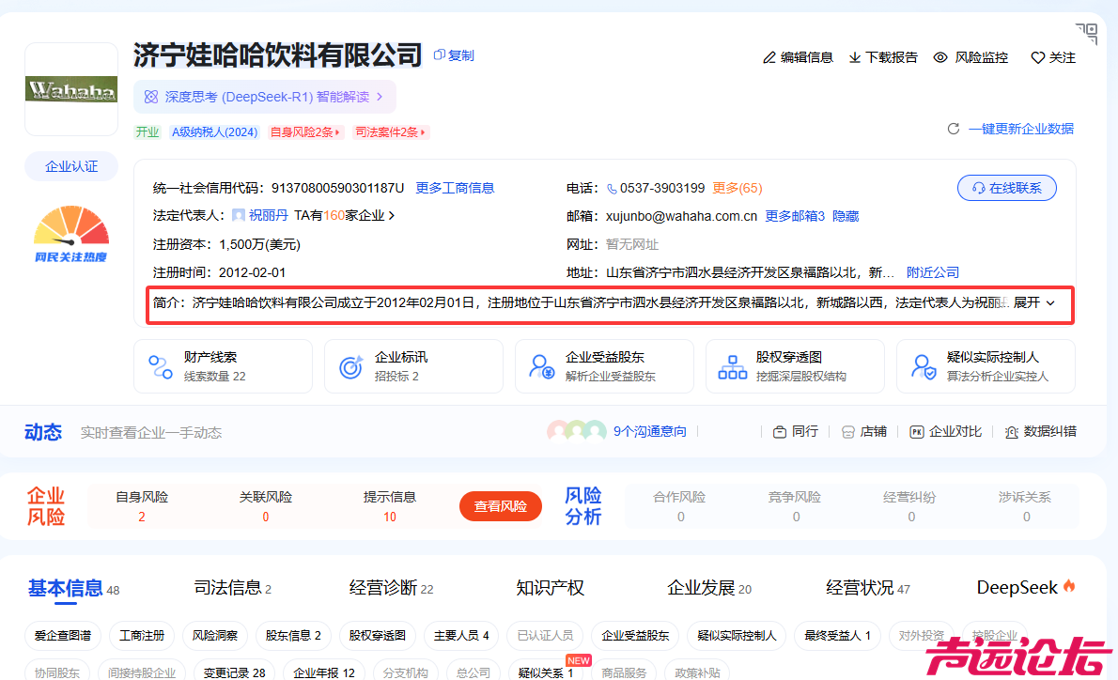Select 股东信息 2 chip

(x=293, y=635)
